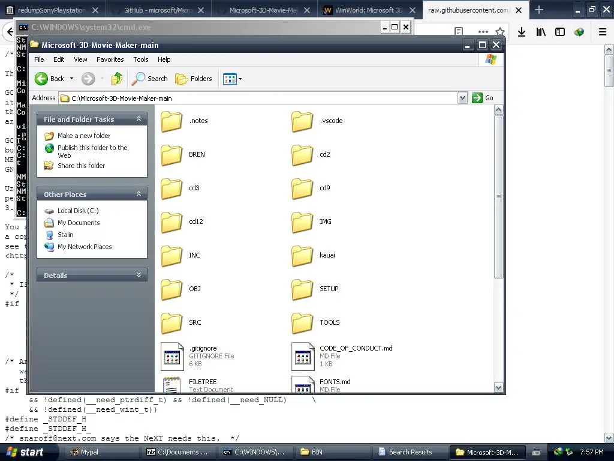This screenshot has height=461, width=614.
Task: Select the SRC folder icon
Action: click(171, 323)
